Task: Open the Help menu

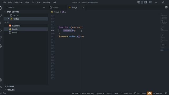Action: (55, 2)
